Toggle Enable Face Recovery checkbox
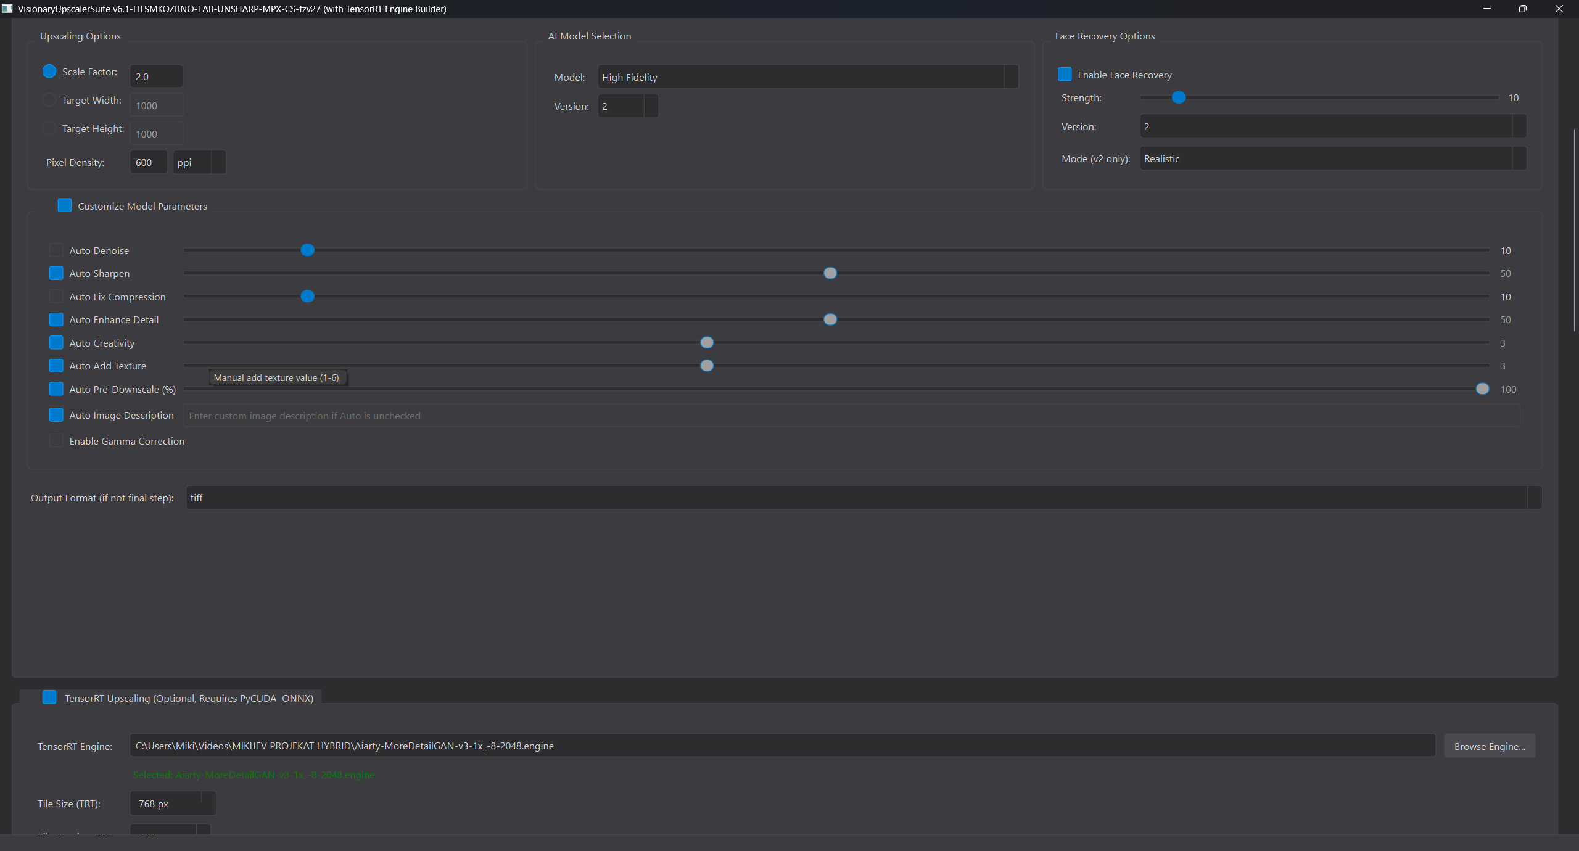 [x=1065, y=75]
